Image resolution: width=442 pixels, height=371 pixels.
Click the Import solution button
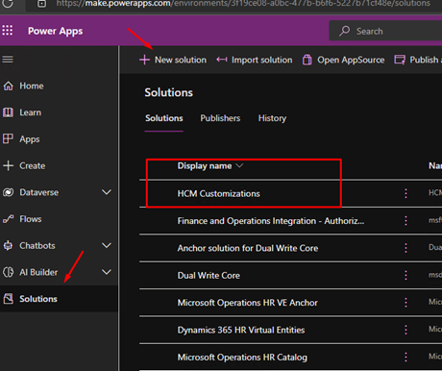[255, 60]
